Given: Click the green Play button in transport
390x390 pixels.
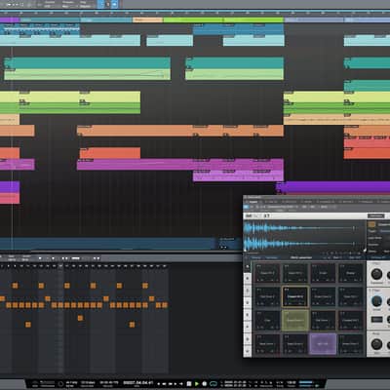Looking at the screenshot, I should [x=197, y=384].
